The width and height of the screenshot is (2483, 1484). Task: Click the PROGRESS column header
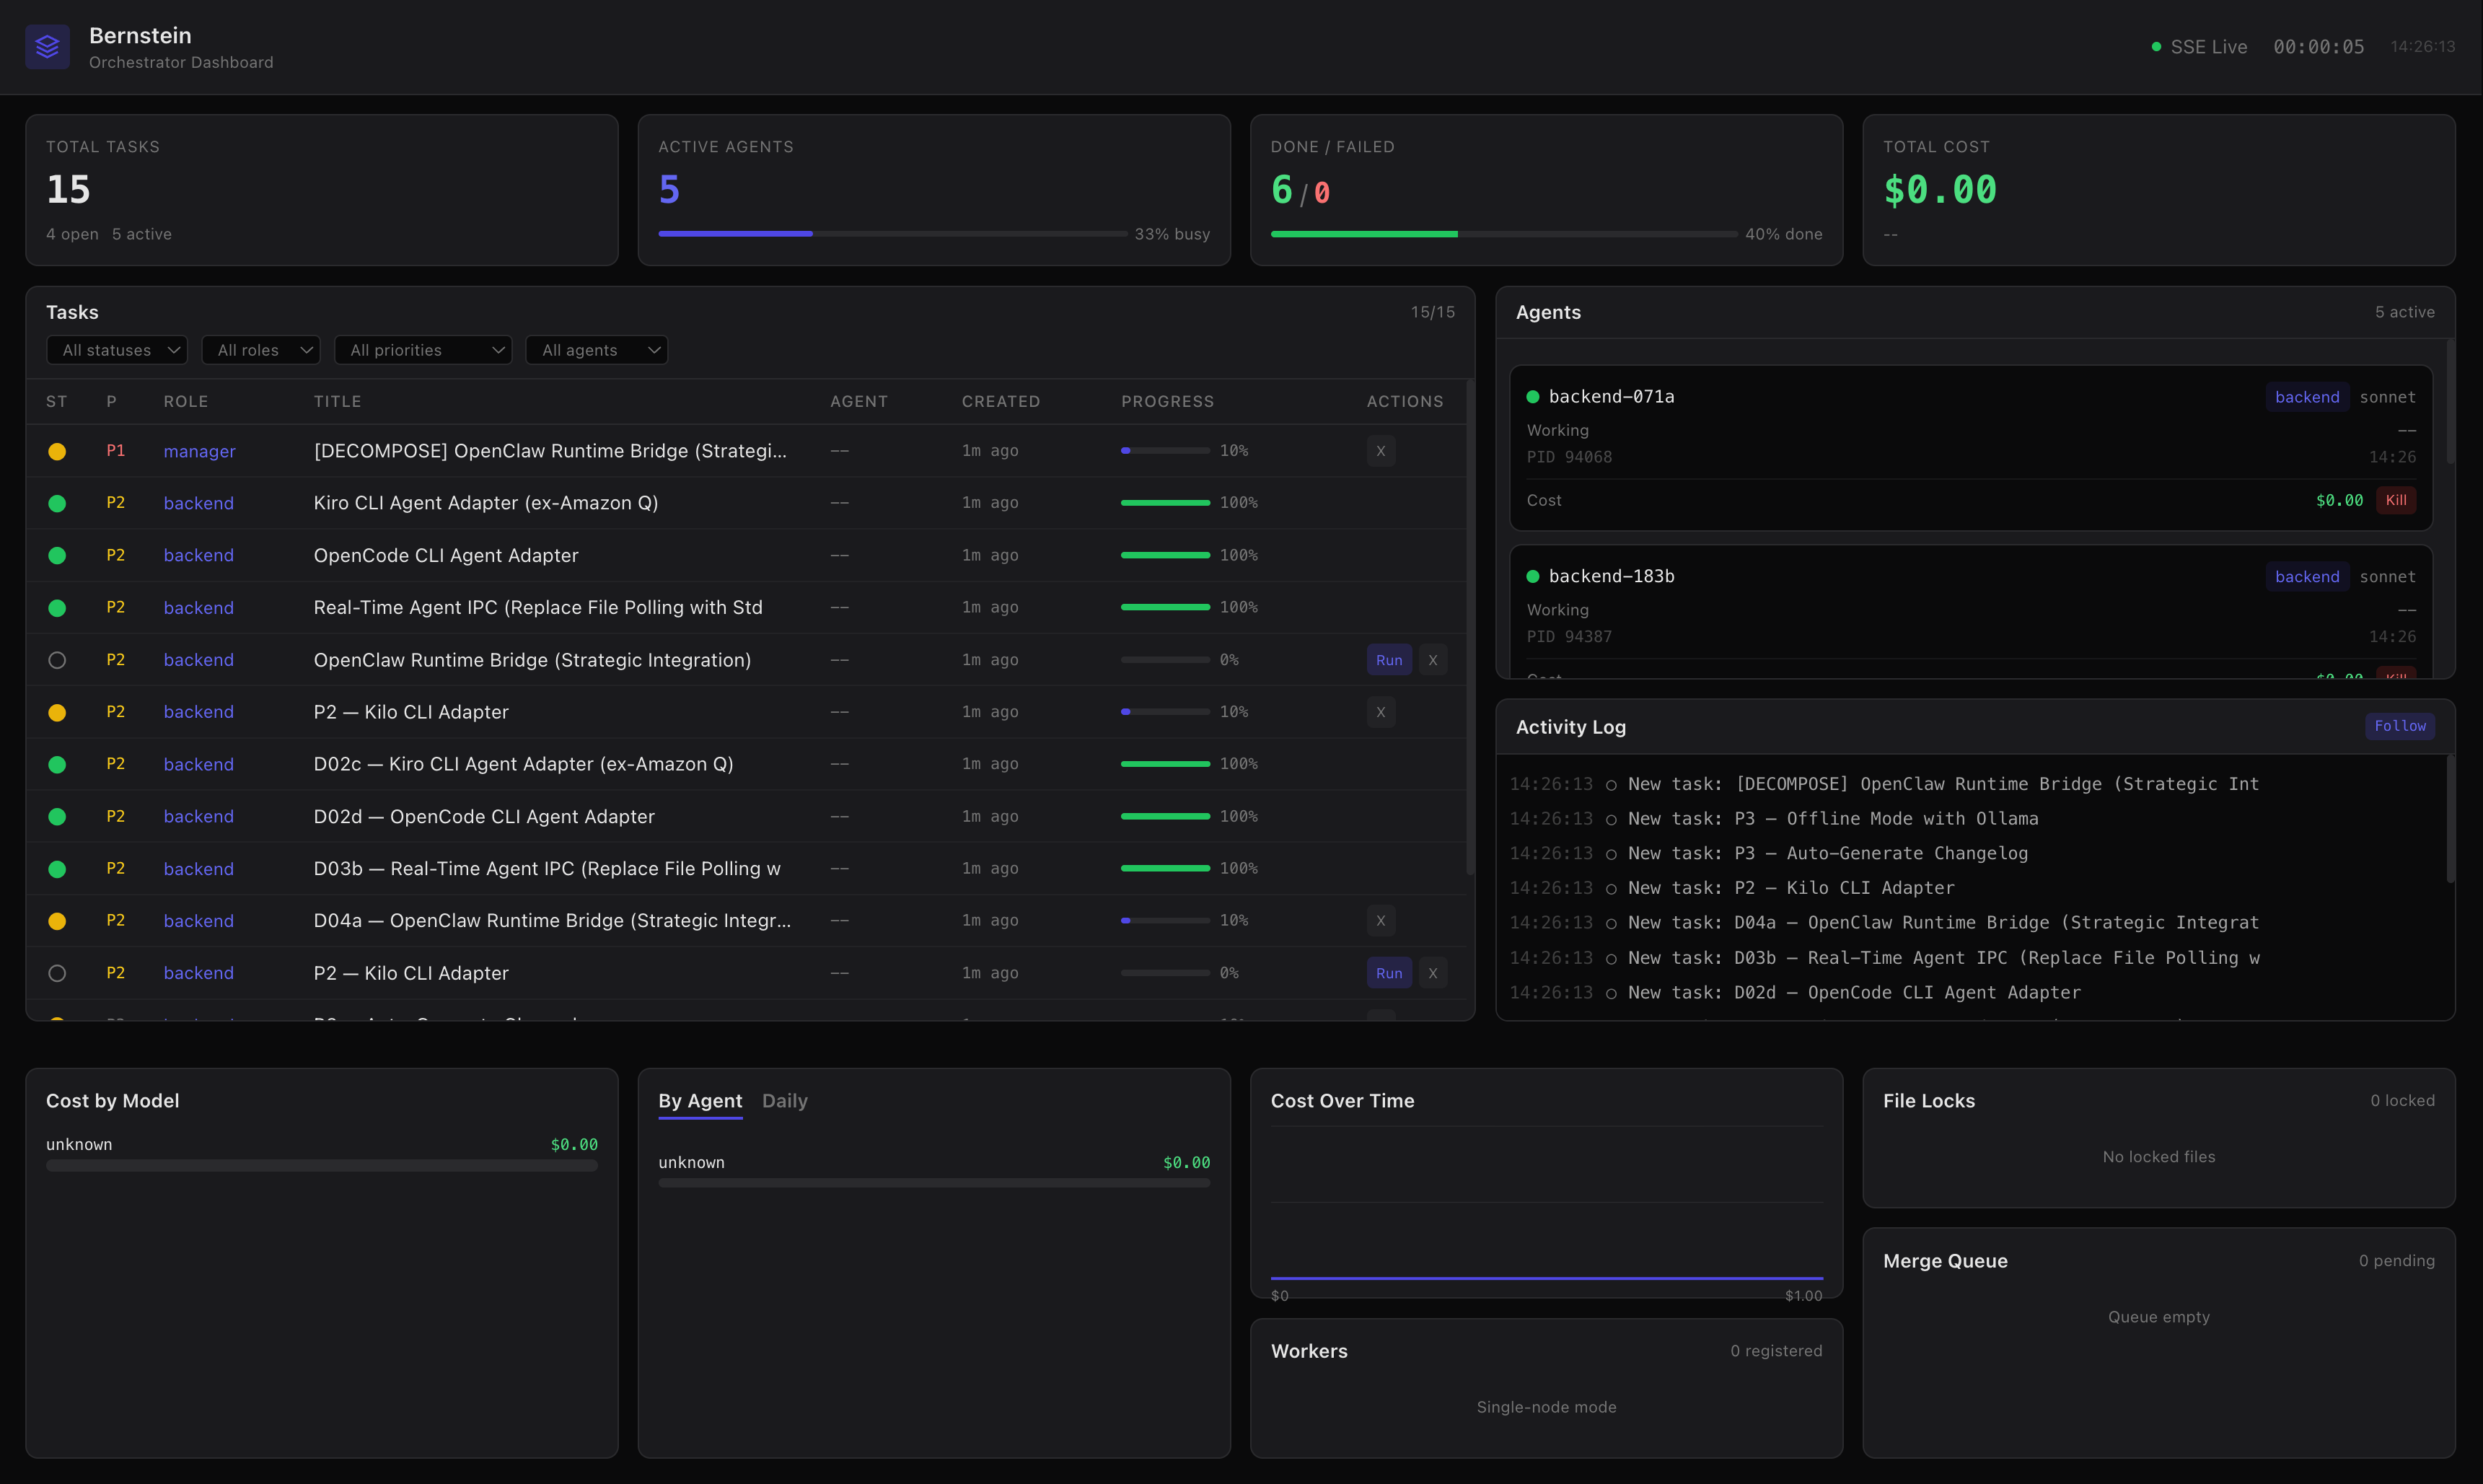1167,401
